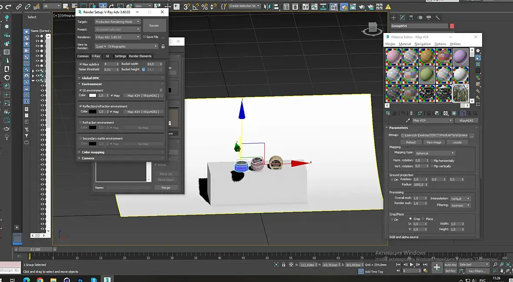Expand the Global DMC rollout
Screen dimensions: 513x282
[90, 78]
